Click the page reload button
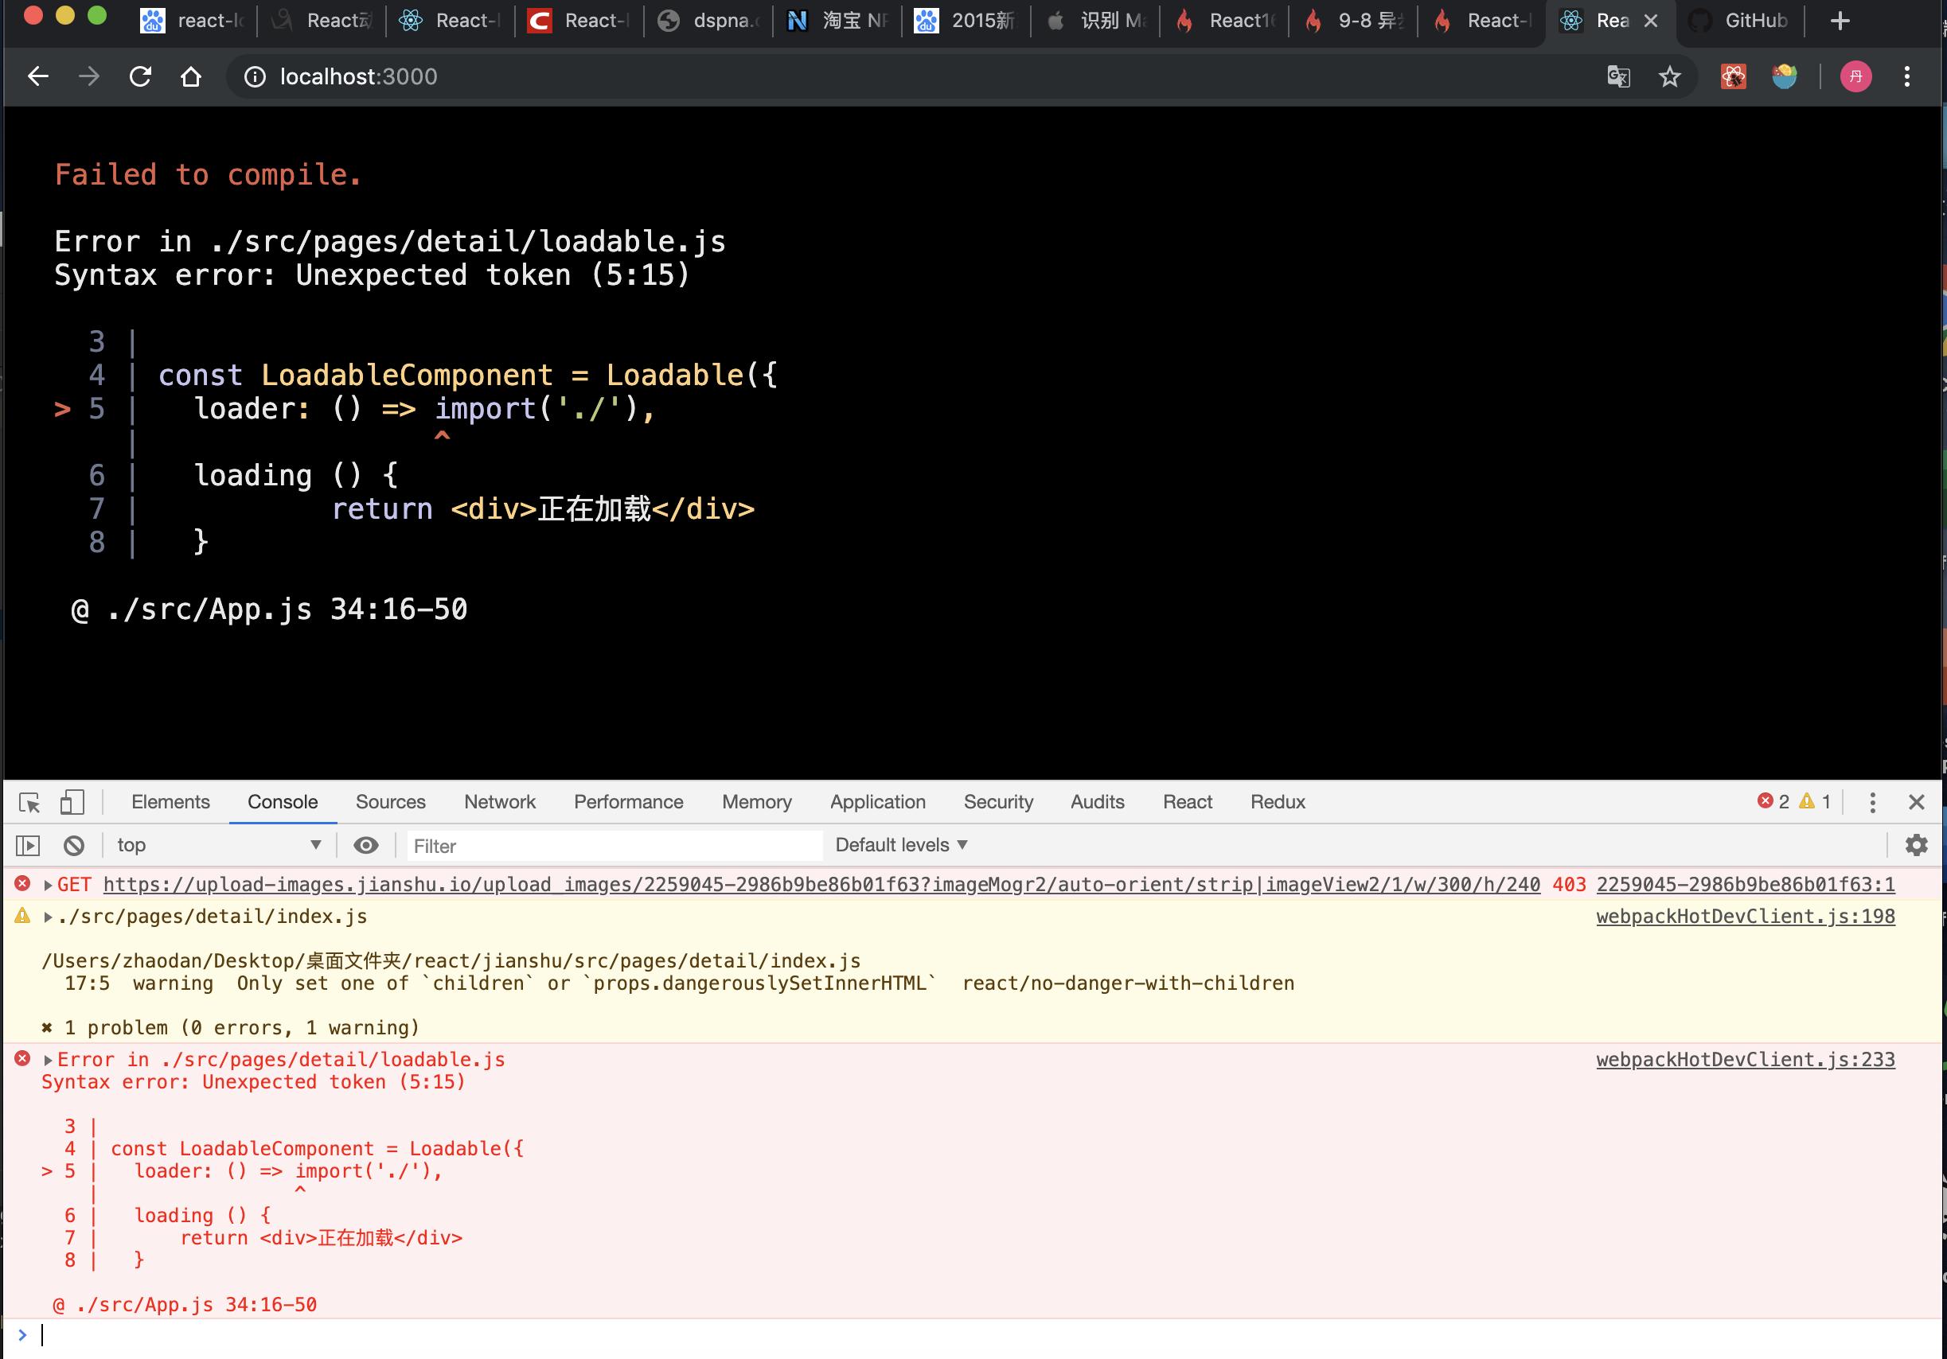Viewport: 1947px width, 1359px height. [x=141, y=77]
